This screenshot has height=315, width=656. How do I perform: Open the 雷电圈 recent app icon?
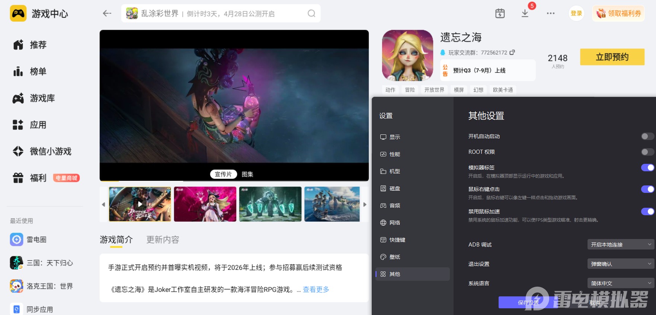point(17,239)
